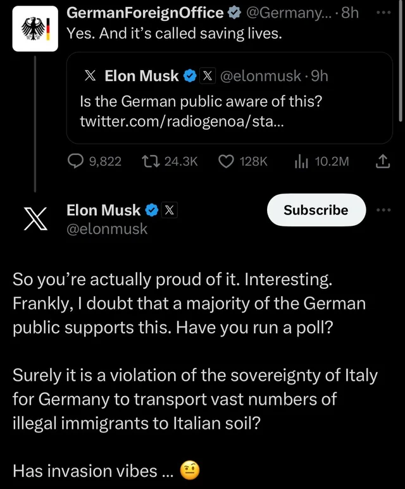Screen dimensions: 405x489
Task: View analytics icon showing 10.2M views
Action: [301, 161]
